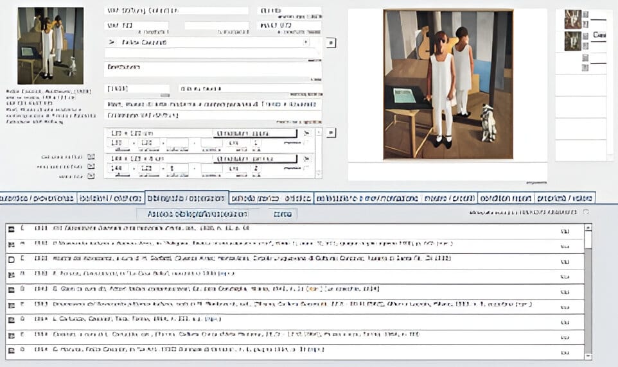This screenshot has width=618, height=367.
Task: Click the small icon beside the first right-panel thumbnail
Action: click(x=585, y=14)
